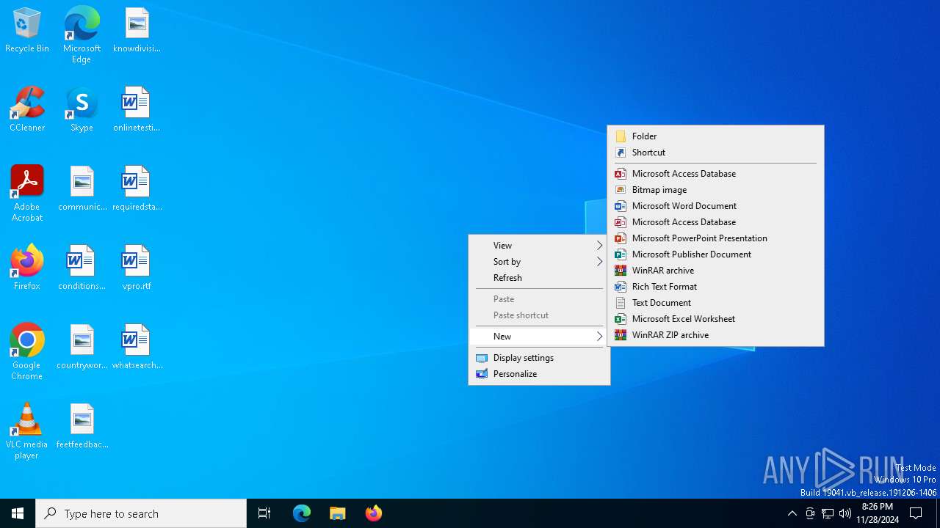The height and width of the screenshot is (528, 940).
Task: Open Display settings from context menu
Action: point(539,358)
